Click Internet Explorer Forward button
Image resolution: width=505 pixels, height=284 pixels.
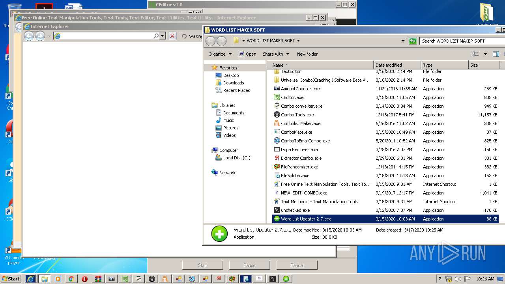point(40,36)
